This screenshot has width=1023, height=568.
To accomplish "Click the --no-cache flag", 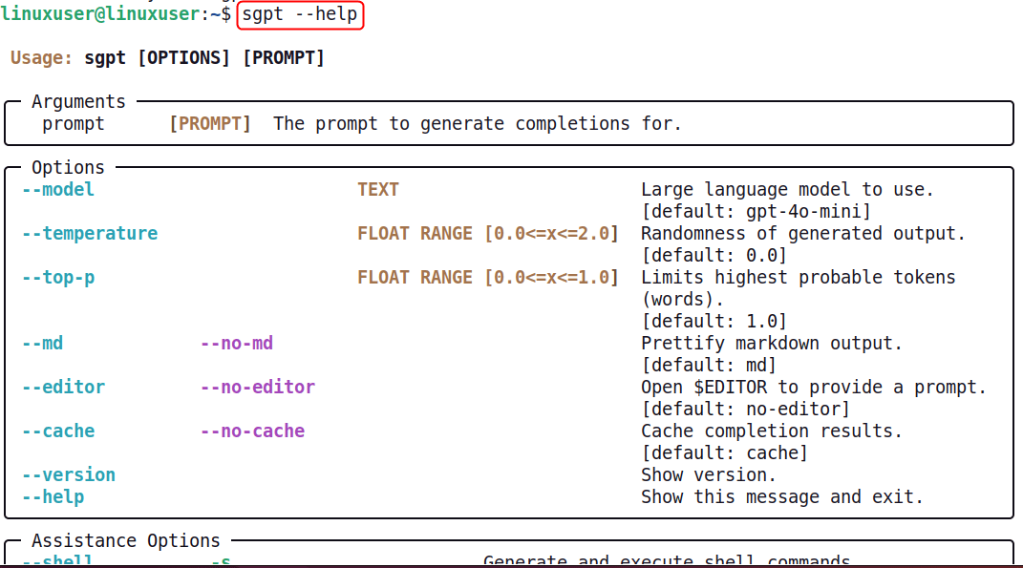I will 252,431.
